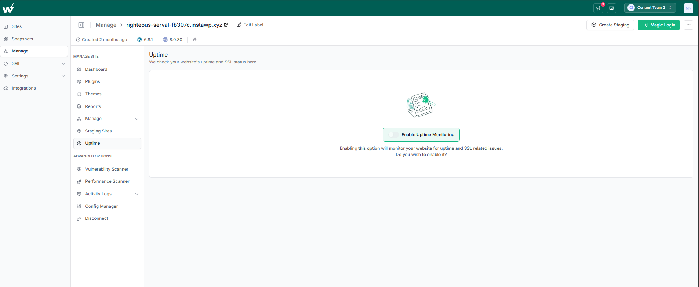Go to Sites in main sidebar
Image resolution: width=699 pixels, height=287 pixels.
[34, 26]
